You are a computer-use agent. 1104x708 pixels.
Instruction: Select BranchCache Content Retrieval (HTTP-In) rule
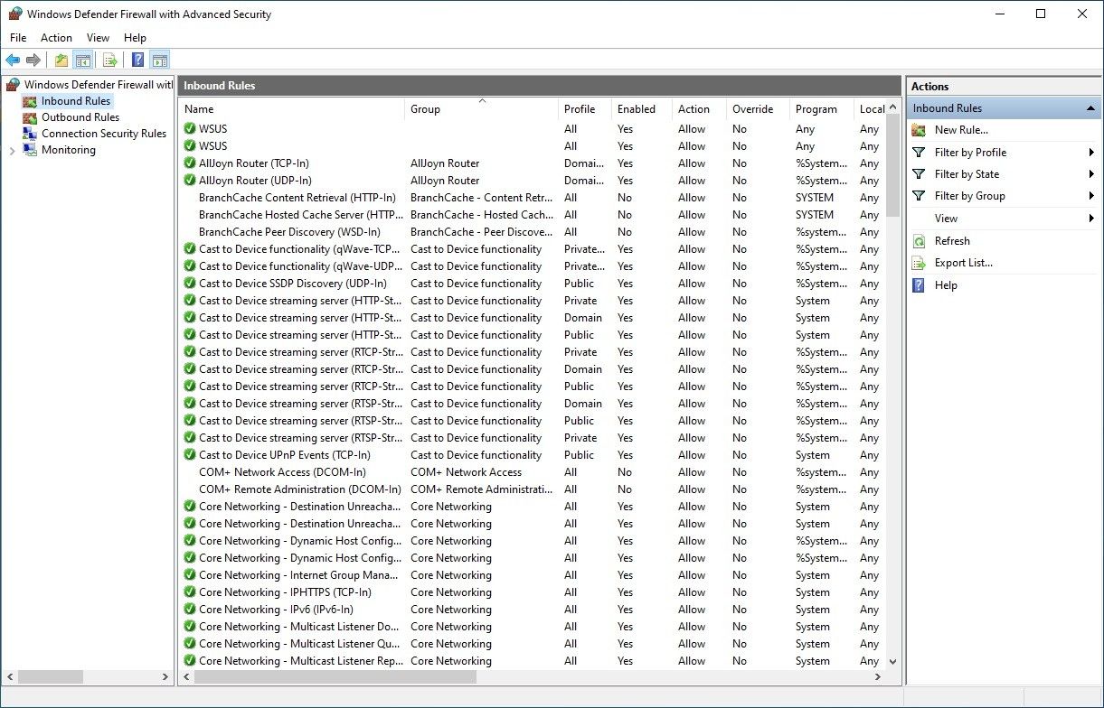click(533, 198)
